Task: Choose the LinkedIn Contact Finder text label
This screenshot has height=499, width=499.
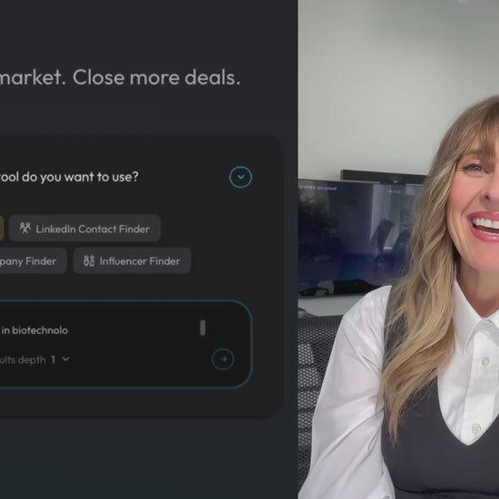Action: 93,229
